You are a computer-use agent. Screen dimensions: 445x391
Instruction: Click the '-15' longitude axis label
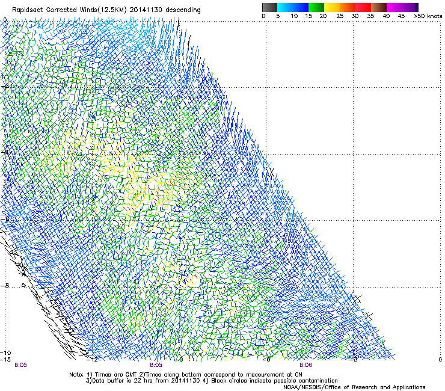[5, 360]
